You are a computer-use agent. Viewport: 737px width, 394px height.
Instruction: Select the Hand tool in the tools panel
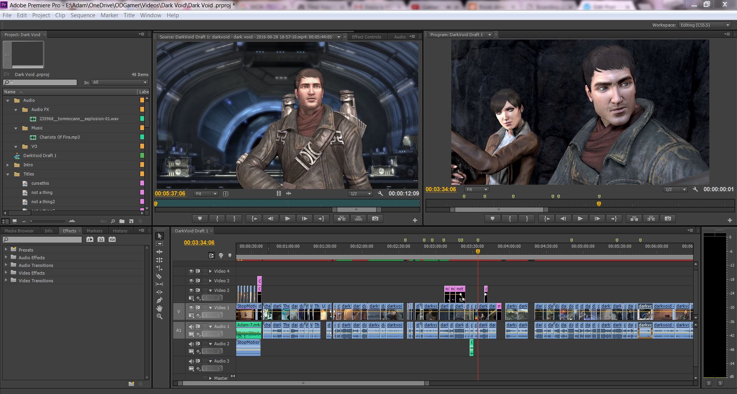pyautogui.click(x=159, y=308)
